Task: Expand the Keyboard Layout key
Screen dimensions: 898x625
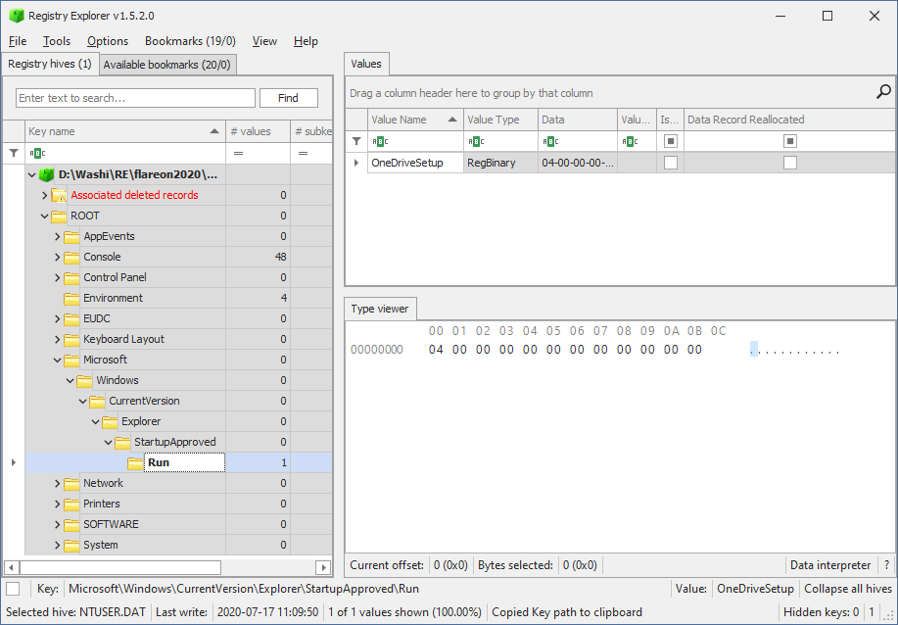Action: pyautogui.click(x=57, y=339)
